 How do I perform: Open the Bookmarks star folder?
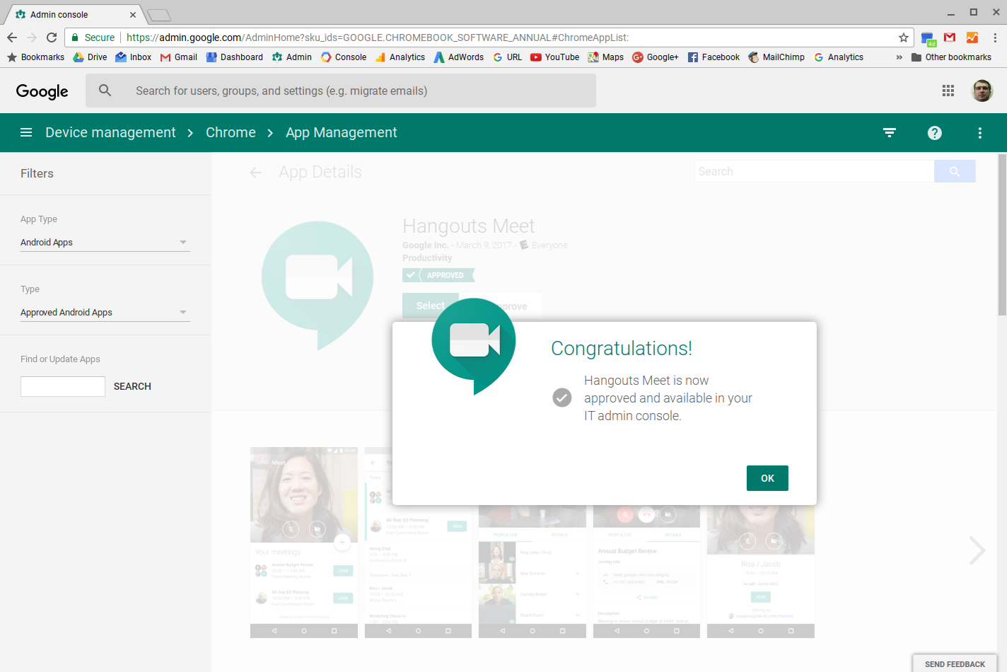pos(35,57)
